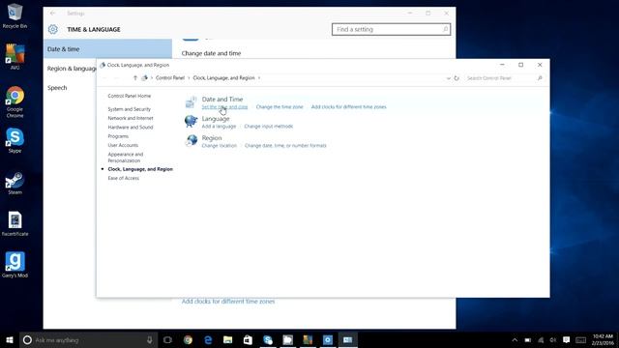Refresh the Control Panel view

(457, 78)
